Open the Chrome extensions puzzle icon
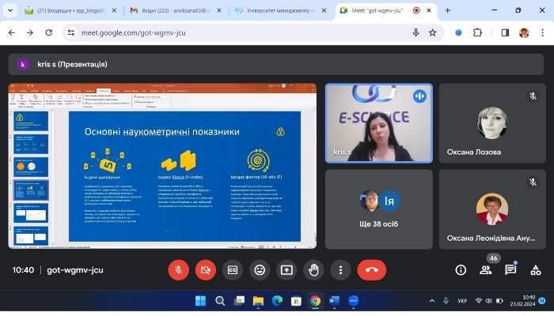This screenshot has width=554, height=316. (477, 32)
